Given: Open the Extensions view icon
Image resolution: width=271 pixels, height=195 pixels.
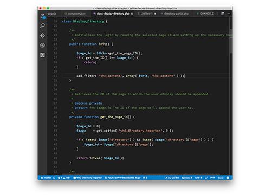Looking at the screenshot, I should (43, 55).
